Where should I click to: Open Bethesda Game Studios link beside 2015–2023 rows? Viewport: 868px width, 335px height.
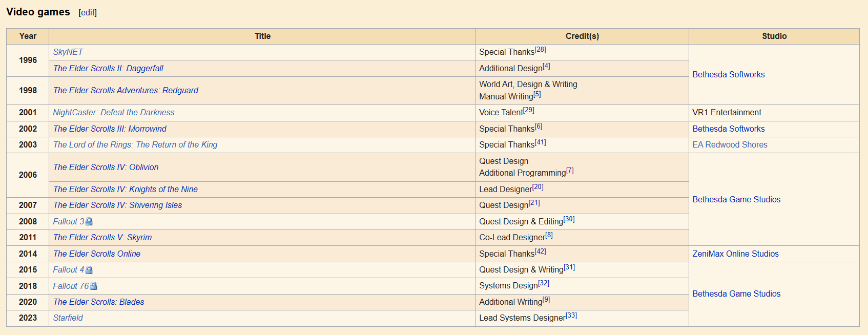click(736, 294)
